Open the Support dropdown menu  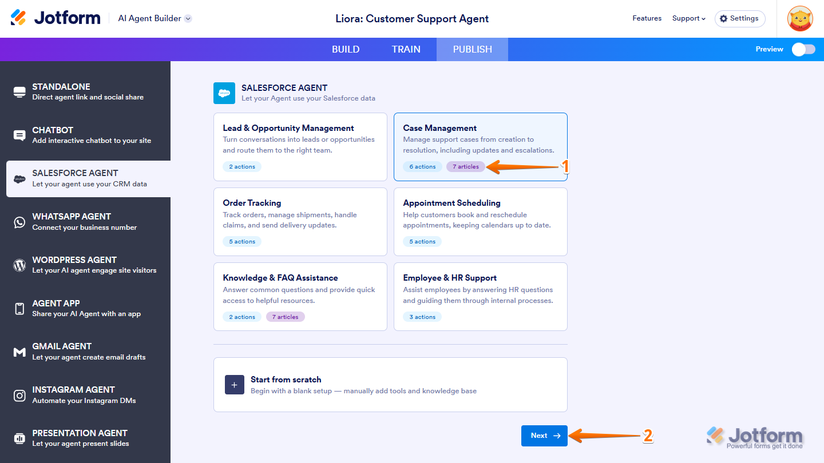[x=688, y=18]
